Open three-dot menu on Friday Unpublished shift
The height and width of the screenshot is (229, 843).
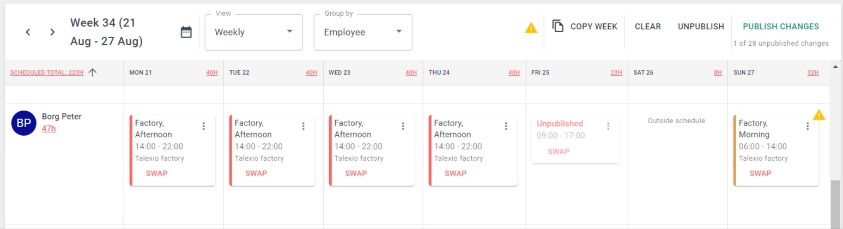pyautogui.click(x=608, y=126)
